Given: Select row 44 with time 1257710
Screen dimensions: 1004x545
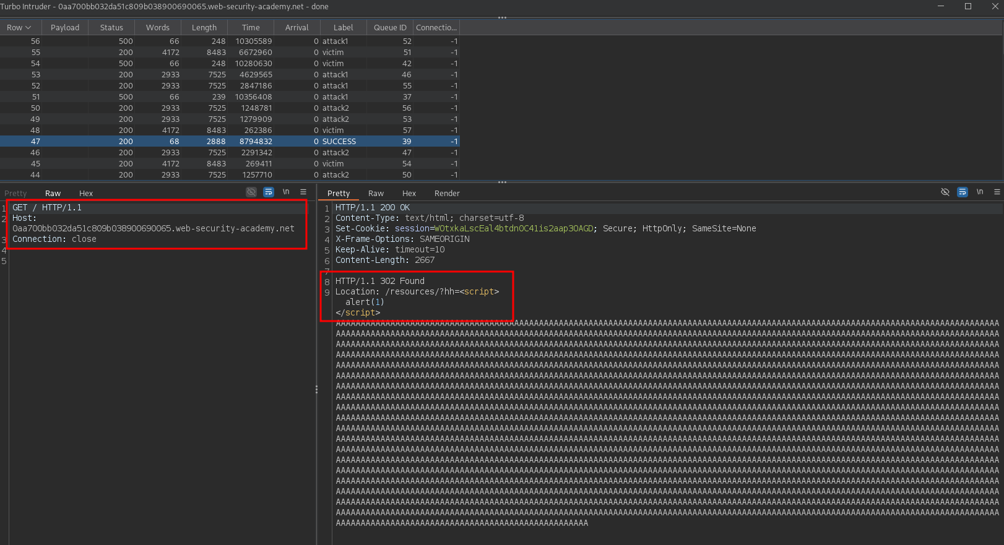Looking at the screenshot, I should point(230,175).
